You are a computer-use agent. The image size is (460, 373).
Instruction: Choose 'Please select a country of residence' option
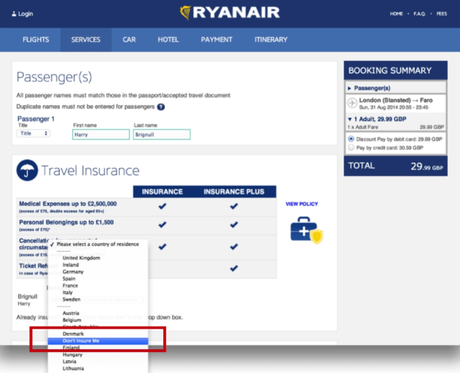point(98,244)
